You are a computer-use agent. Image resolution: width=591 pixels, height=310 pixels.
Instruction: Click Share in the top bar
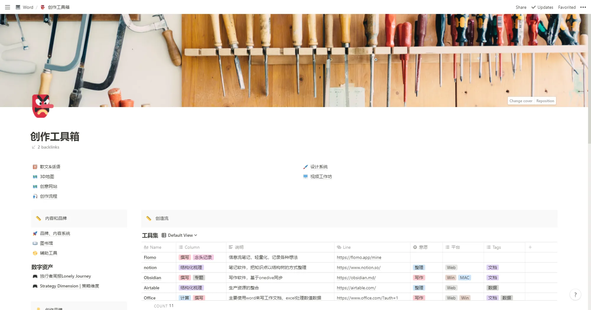point(521,7)
